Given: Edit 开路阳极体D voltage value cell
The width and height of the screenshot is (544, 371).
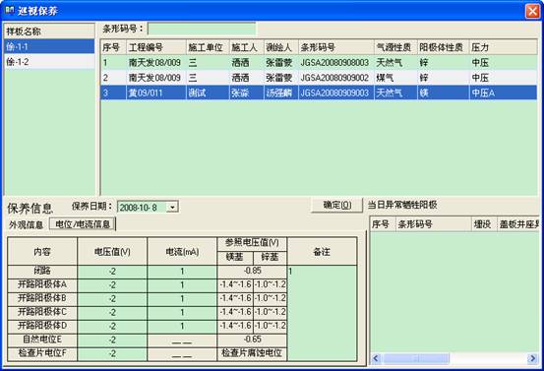Looking at the screenshot, I should tap(112, 327).
